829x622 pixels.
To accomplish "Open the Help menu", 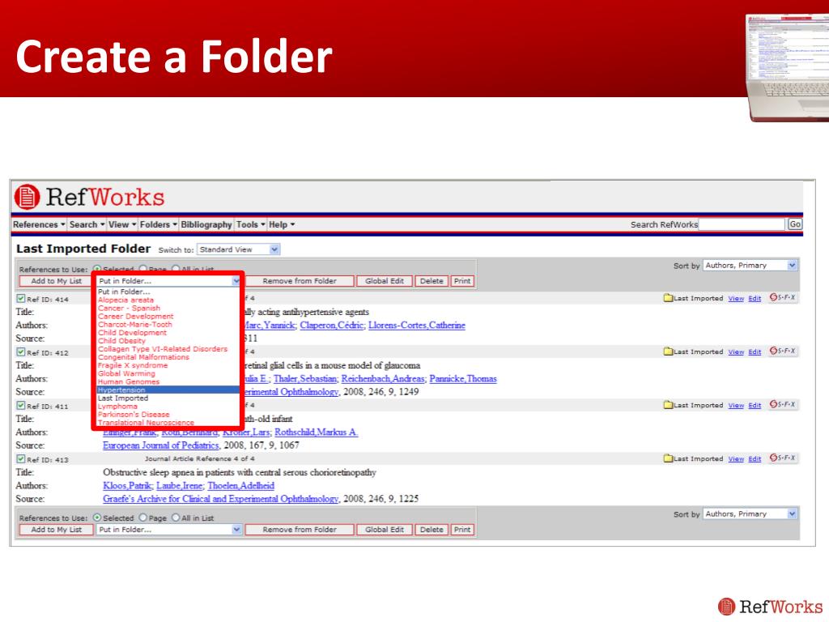I will coord(281,225).
